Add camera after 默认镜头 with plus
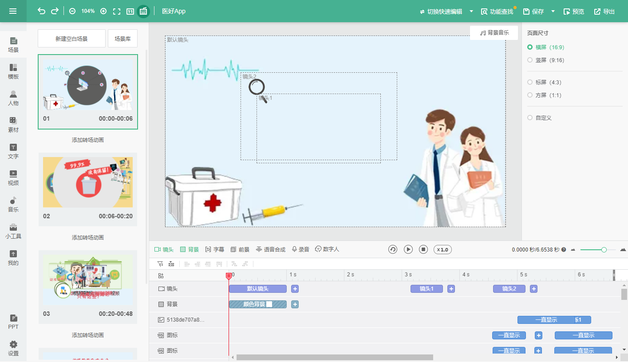 (295, 289)
